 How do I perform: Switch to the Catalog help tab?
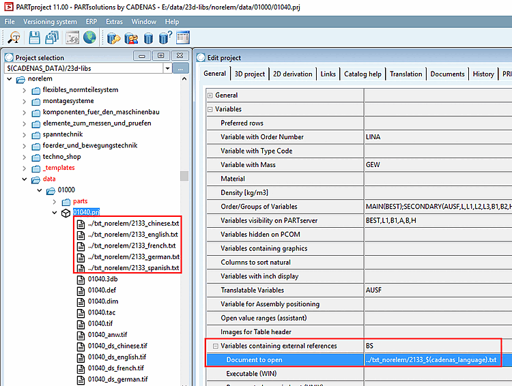[362, 74]
